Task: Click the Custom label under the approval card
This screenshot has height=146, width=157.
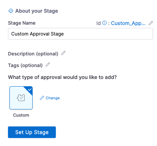Action: click(21, 115)
